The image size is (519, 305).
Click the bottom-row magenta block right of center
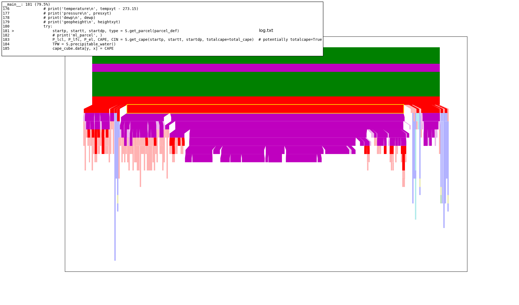301,158
